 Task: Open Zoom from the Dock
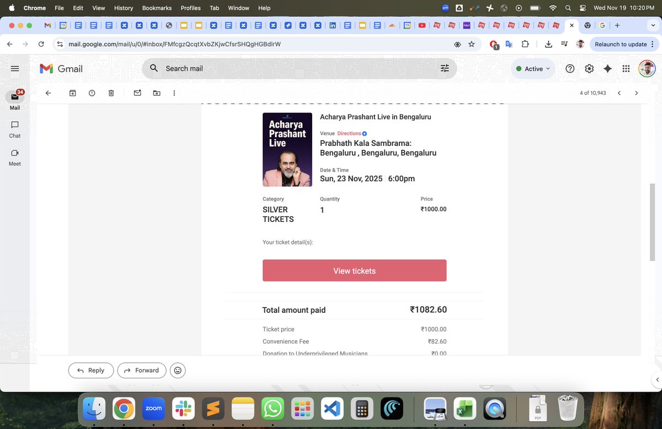(153, 409)
